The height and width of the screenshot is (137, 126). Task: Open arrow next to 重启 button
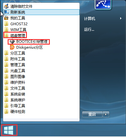pyautogui.click(x=106, y=114)
